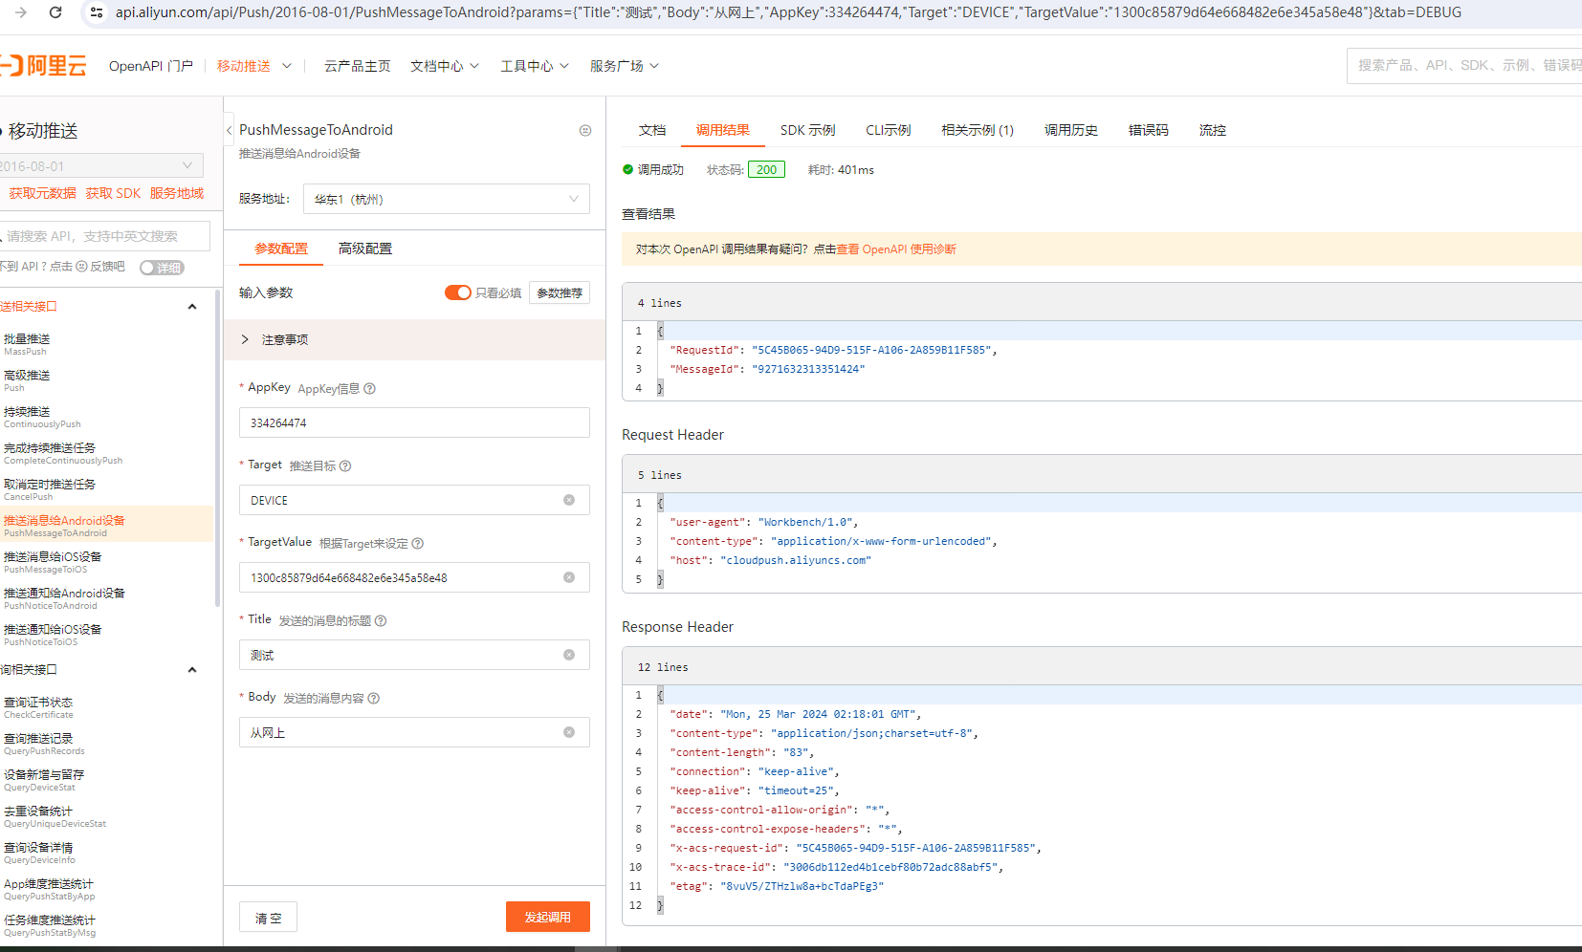Click the API search box in sidebar
The image size is (1582, 952).
(x=103, y=236)
